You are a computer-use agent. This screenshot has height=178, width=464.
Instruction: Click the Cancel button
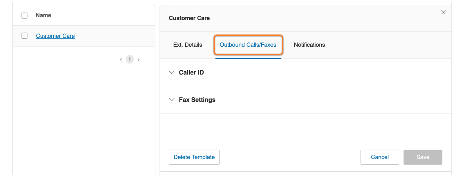380,157
